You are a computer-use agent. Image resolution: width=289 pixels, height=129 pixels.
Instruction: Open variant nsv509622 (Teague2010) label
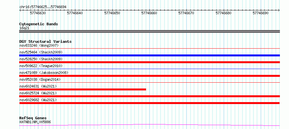pyautogui.click(x=41, y=66)
